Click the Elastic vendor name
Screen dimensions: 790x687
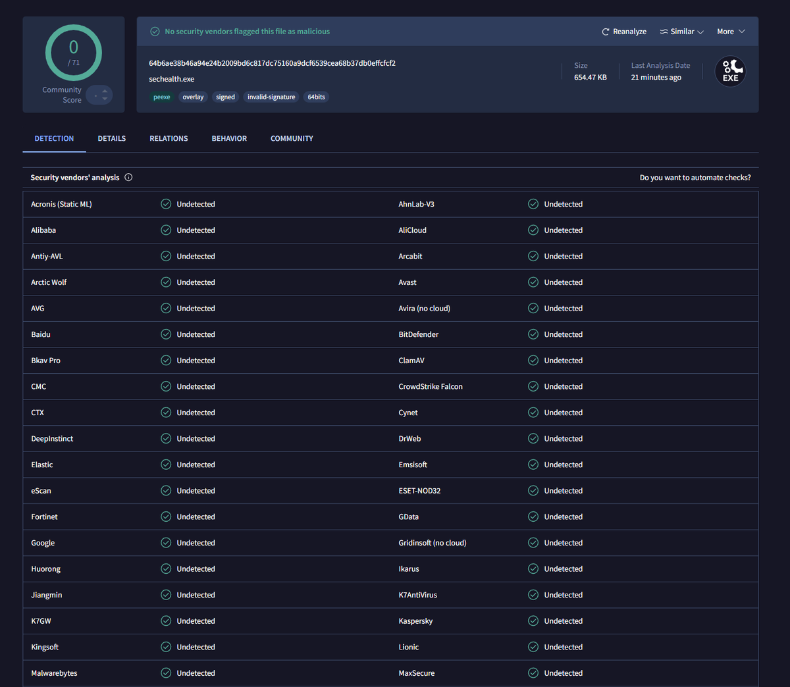[x=42, y=465]
